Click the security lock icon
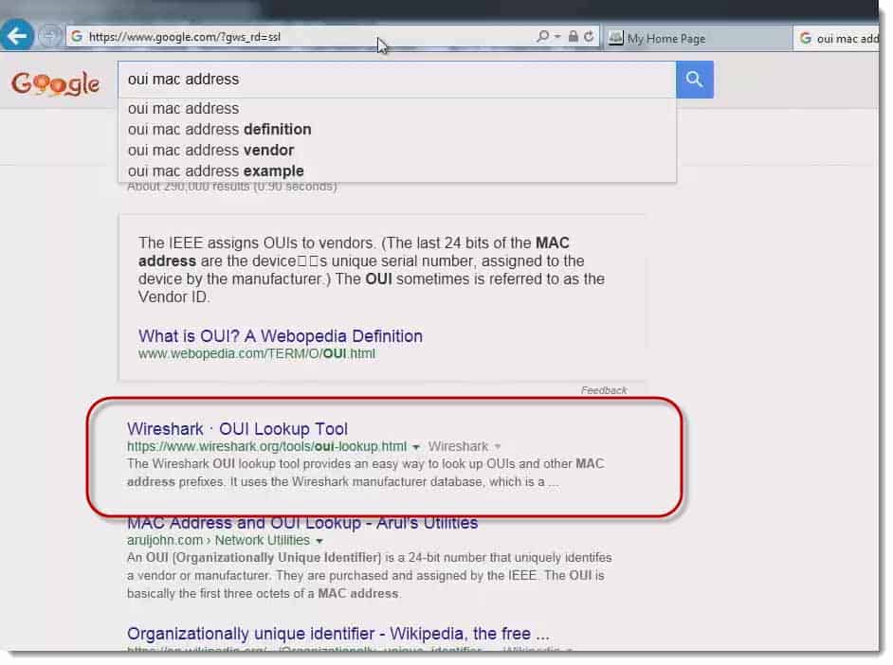The width and height of the screenshot is (893, 665). pos(573,37)
